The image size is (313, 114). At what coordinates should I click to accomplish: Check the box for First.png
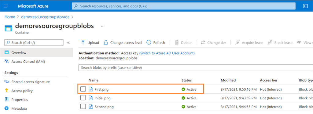click(x=83, y=89)
